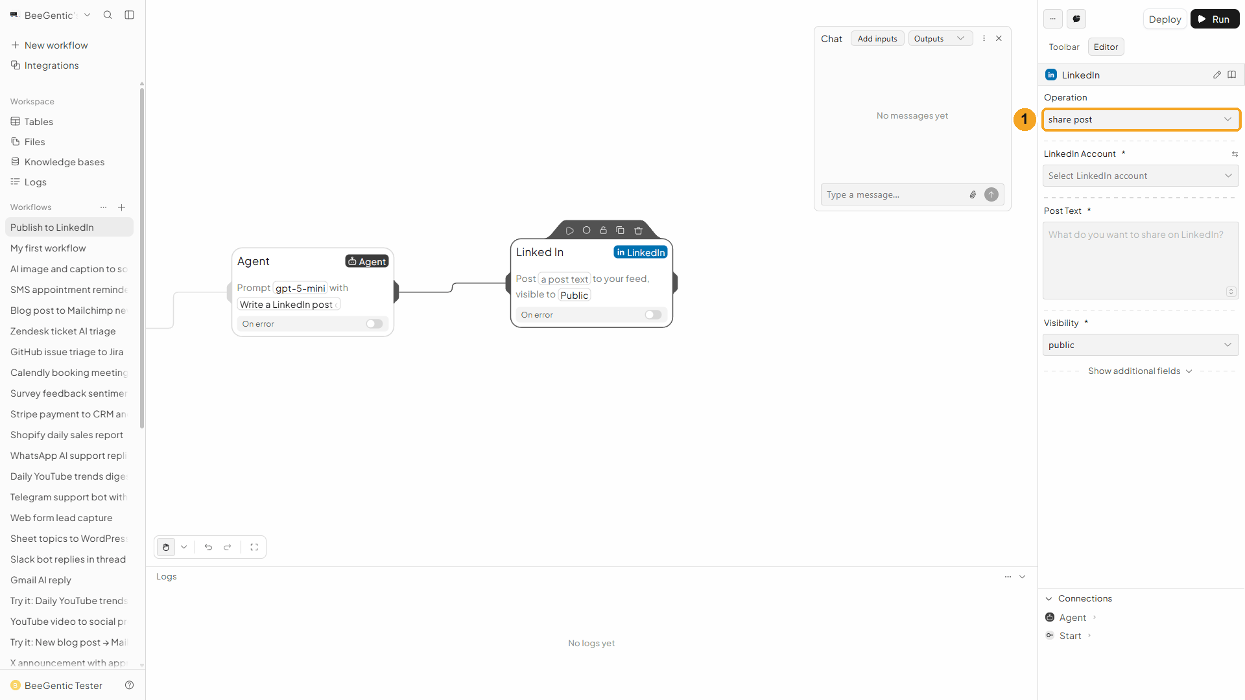Viewport: 1245px width, 700px height.
Task: Send the chat message with arrow button
Action: 991,194
